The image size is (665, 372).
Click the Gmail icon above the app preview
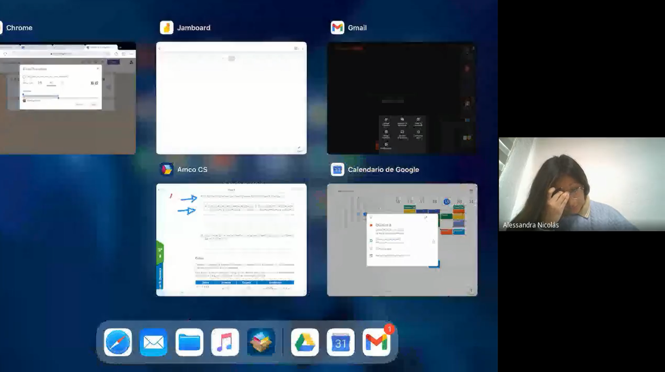[338, 28]
